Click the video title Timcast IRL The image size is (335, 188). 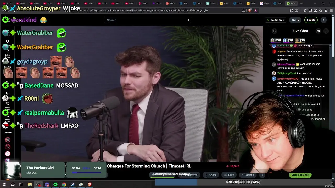[x=149, y=166]
